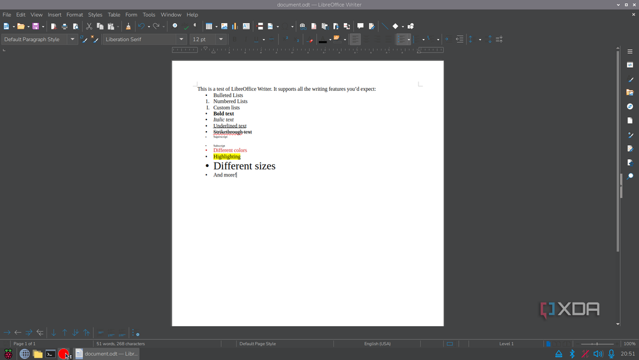Click the Track Changes record icon
639x360 pixels.
[372, 26]
